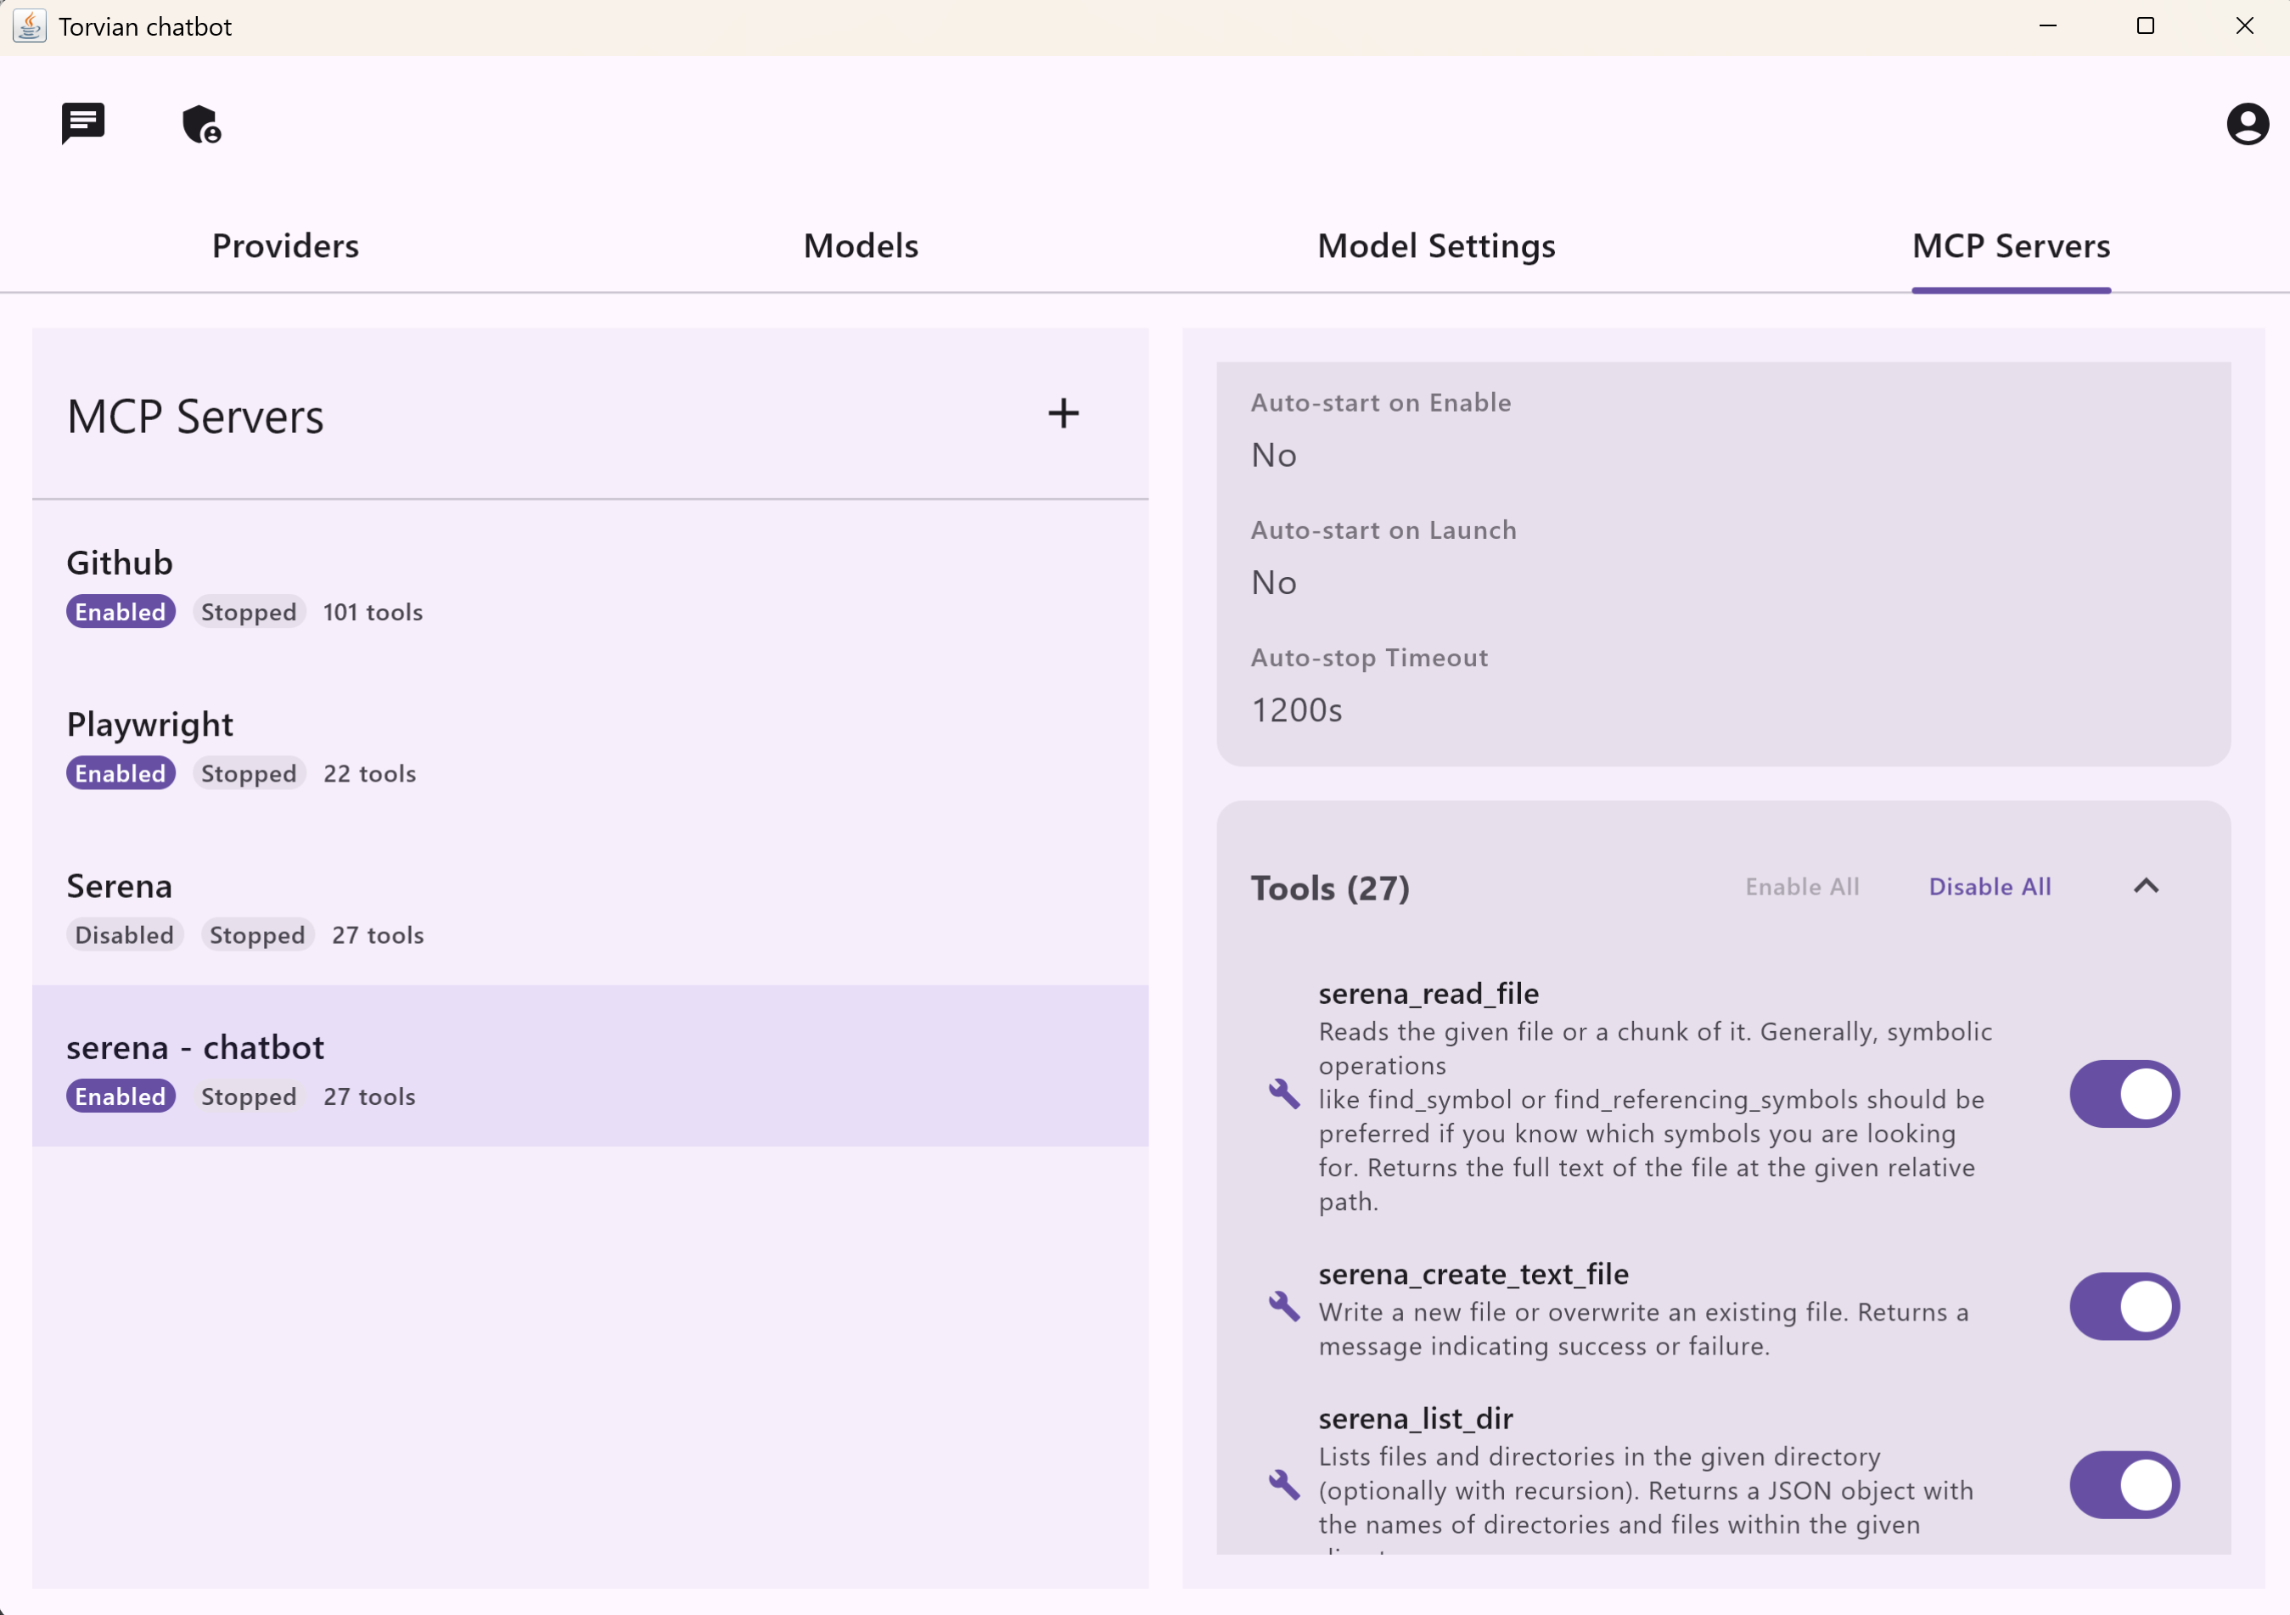
Task: Click the Torvian chatbot app icon in title bar
Action: pos(29,26)
